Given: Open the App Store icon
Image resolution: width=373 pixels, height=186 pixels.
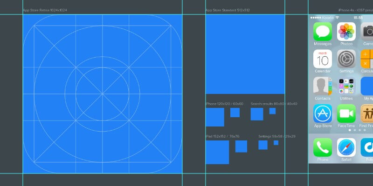Looking at the screenshot, I should tap(323, 113).
